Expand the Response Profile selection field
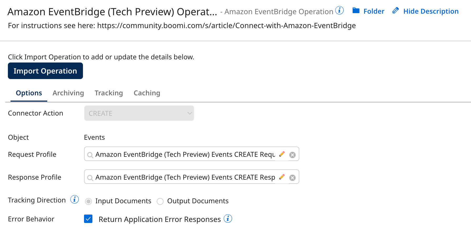 coord(184,177)
